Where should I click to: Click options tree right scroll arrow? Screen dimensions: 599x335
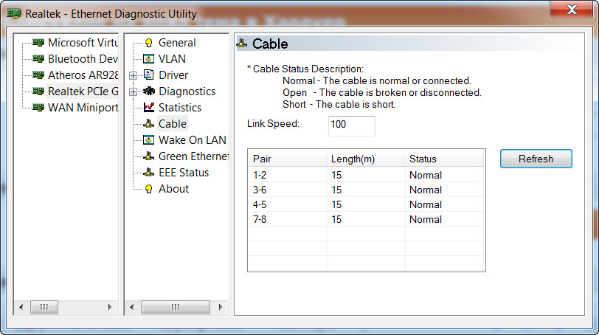pyautogui.click(x=221, y=307)
